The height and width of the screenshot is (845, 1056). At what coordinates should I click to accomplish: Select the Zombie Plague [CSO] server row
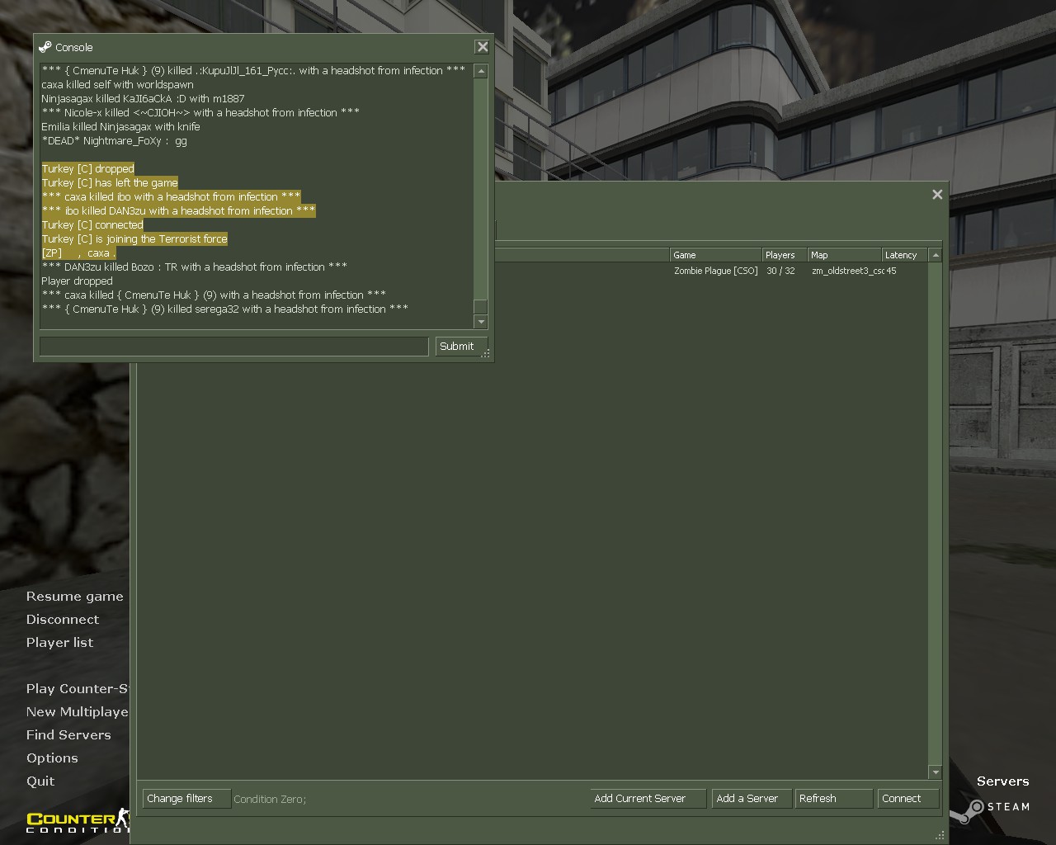pos(715,271)
